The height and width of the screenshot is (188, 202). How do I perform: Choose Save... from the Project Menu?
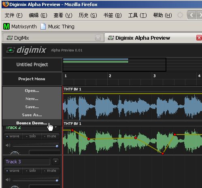tap(32, 107)
